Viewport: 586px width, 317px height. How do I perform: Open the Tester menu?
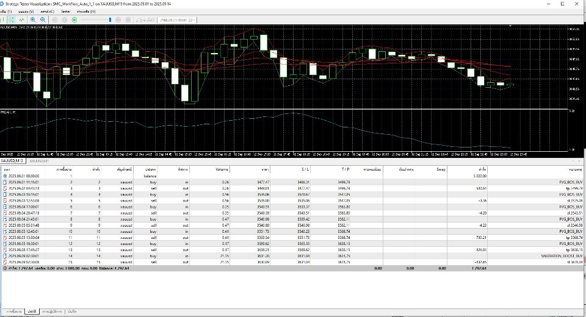tap(65, 12)
